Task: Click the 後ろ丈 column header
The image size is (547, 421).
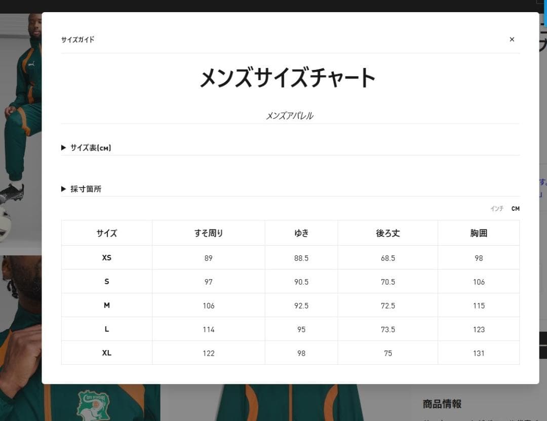Action: [x=387, y=233]
